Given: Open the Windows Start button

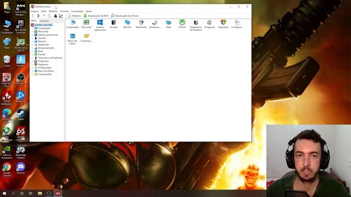Looking at the screenshot, I should tap(4, 193).
